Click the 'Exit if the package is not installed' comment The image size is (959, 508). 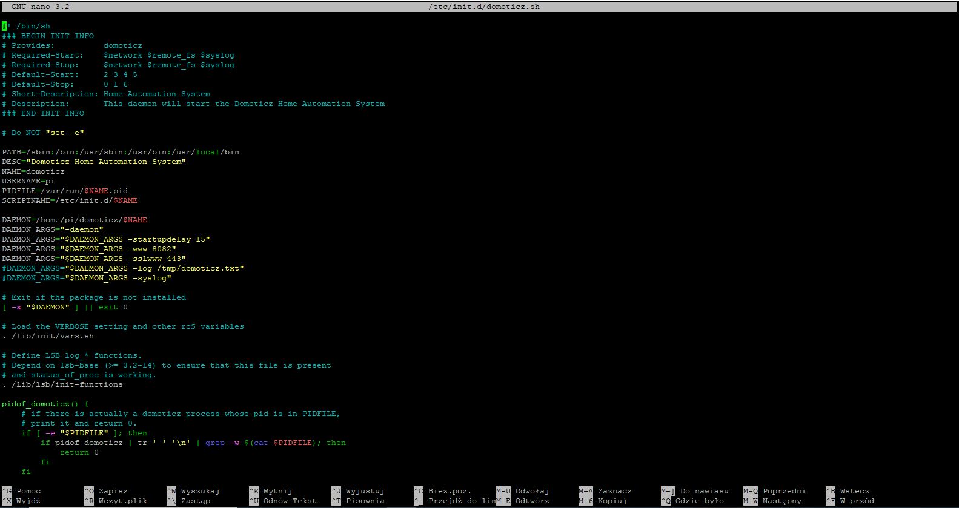click(94, 297)
